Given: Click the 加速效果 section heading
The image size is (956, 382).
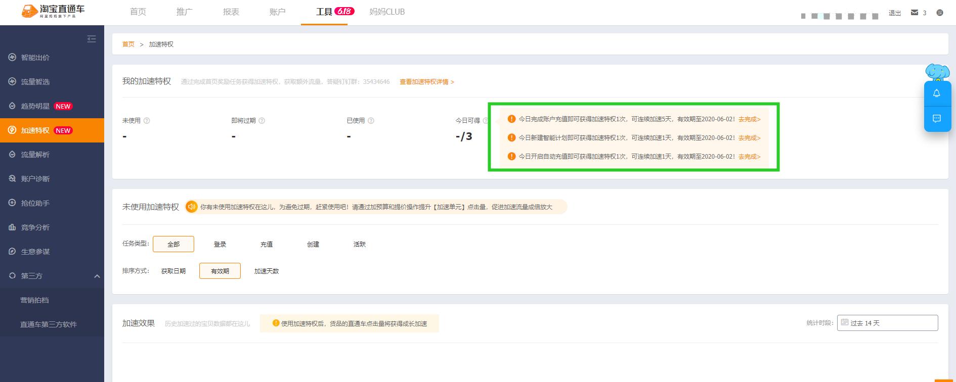Looking at the screenshot, I should (139, 323).
